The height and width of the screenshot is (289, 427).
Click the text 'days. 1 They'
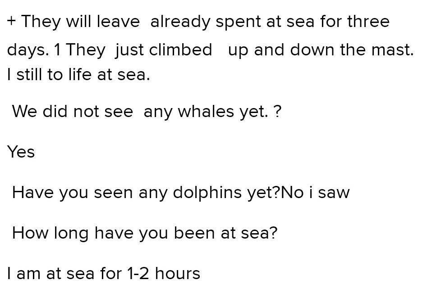(56, 50)
